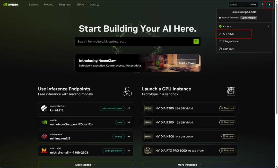Click the Hopper badge on H200
Image resolution: width=278 pixels, height=168 pixels.
click(x=228, y=136)
